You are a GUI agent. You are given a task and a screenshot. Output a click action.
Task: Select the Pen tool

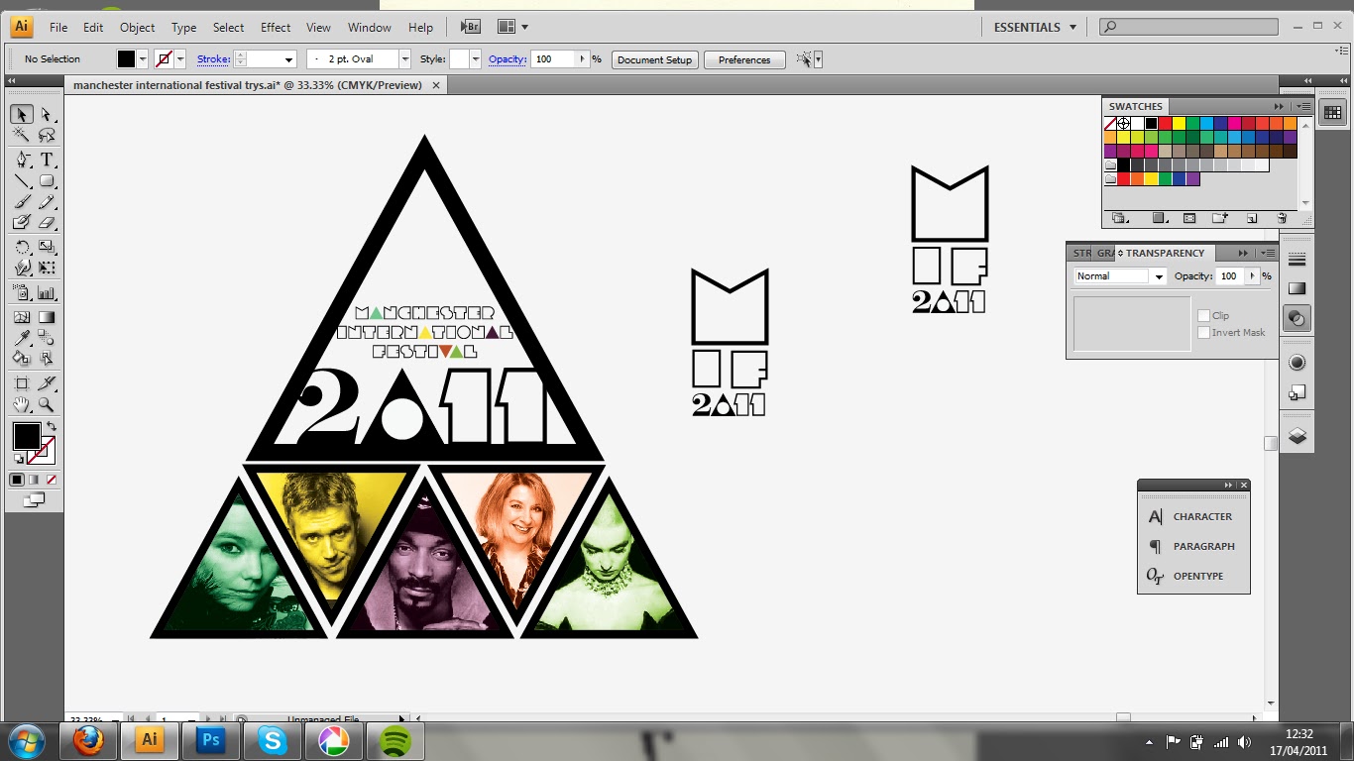coord(22,161)
